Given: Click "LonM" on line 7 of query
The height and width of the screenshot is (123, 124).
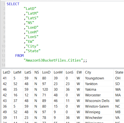Looking at the screenshot, I should 32,32.
